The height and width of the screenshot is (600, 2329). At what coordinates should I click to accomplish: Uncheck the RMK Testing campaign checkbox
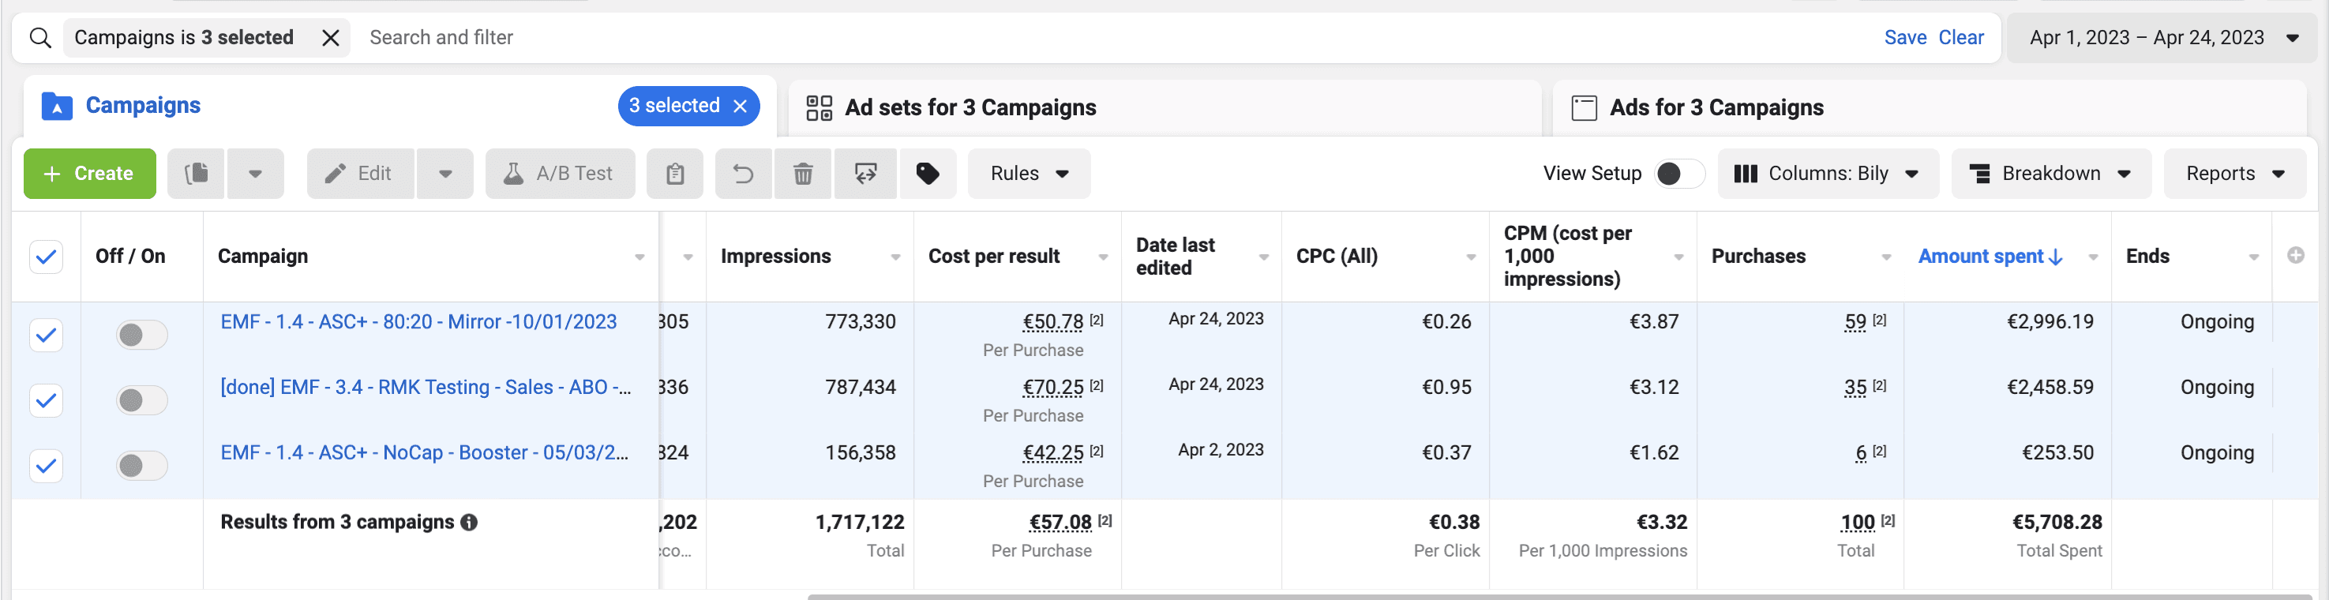tap(46, 400)
